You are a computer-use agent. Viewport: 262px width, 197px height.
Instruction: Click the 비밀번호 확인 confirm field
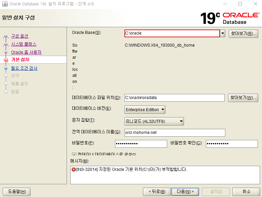coord(232,144)
